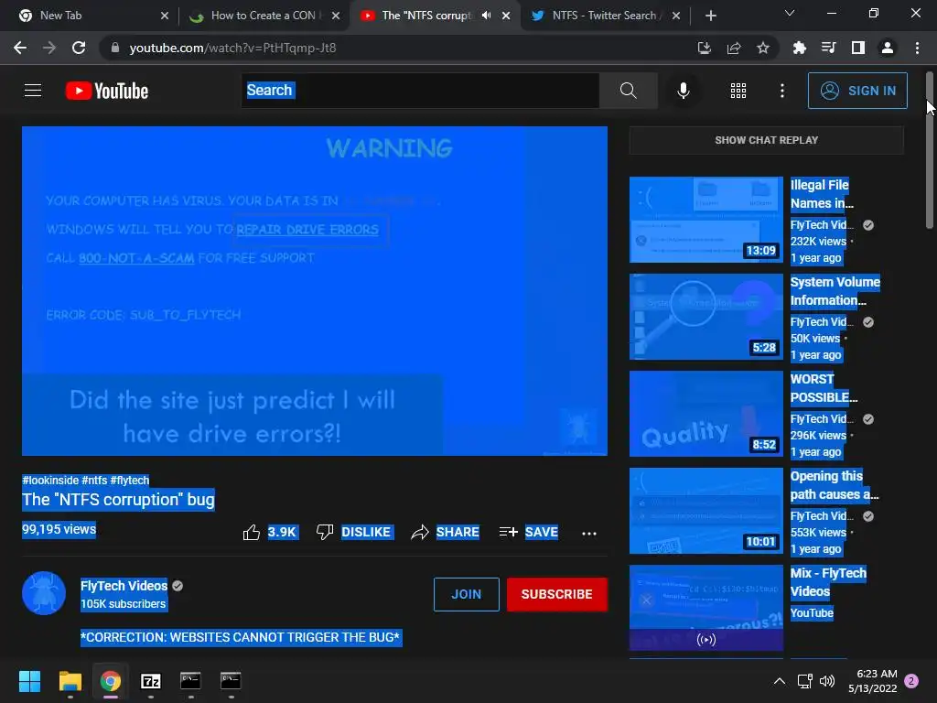Image resolution: width=937 pixels, height=703 pixels.
Task: Click the video player area
Action: coord(315,290)
